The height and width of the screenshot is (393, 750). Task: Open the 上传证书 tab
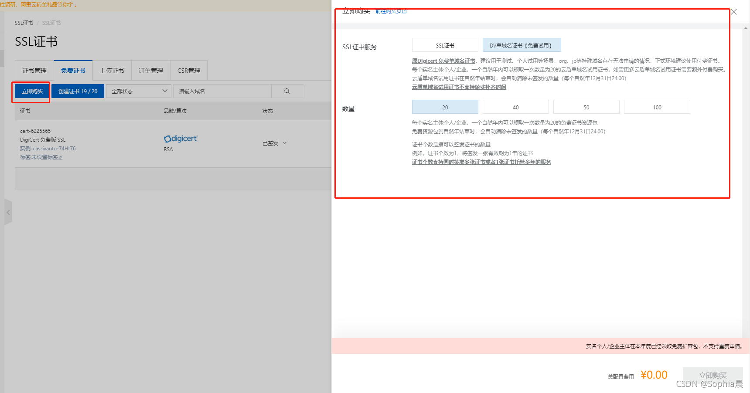coord(112,71)
